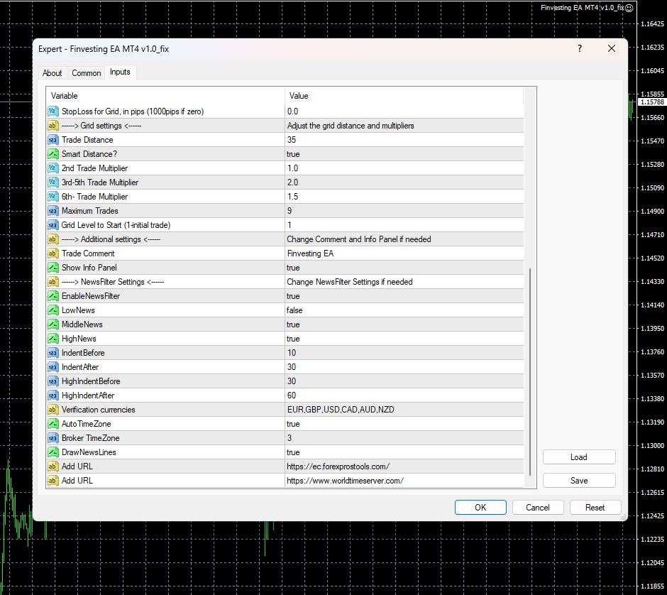The height and width of the screenshot is (595, 667).
Task: Open the About tab
Action: point(52,73)
